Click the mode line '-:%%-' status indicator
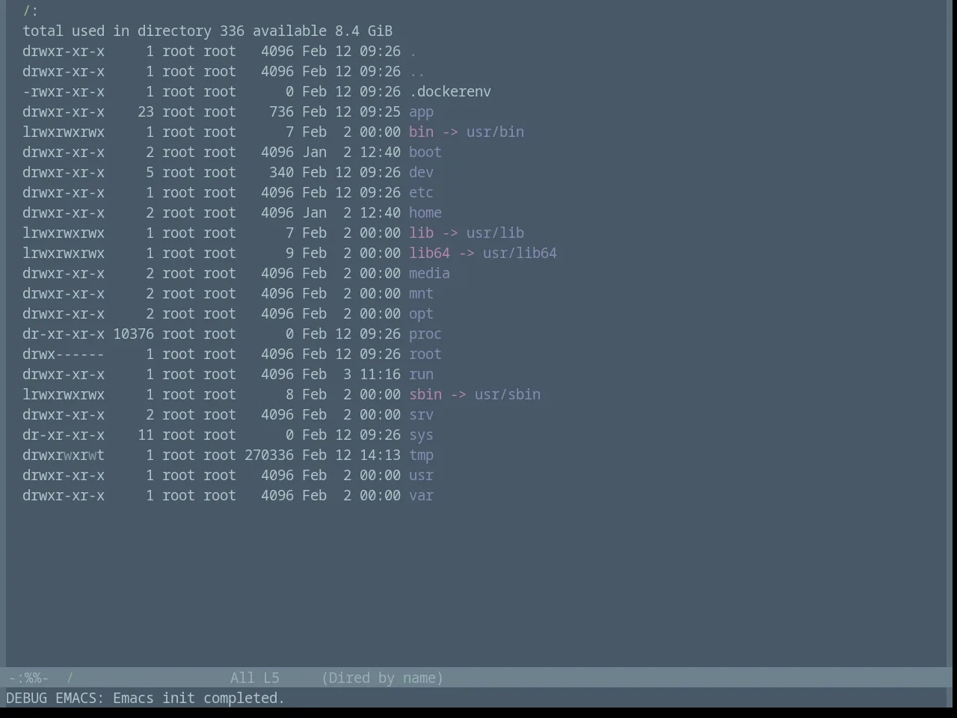This screenshot has height=718, width=957. [x=29, y=678]
